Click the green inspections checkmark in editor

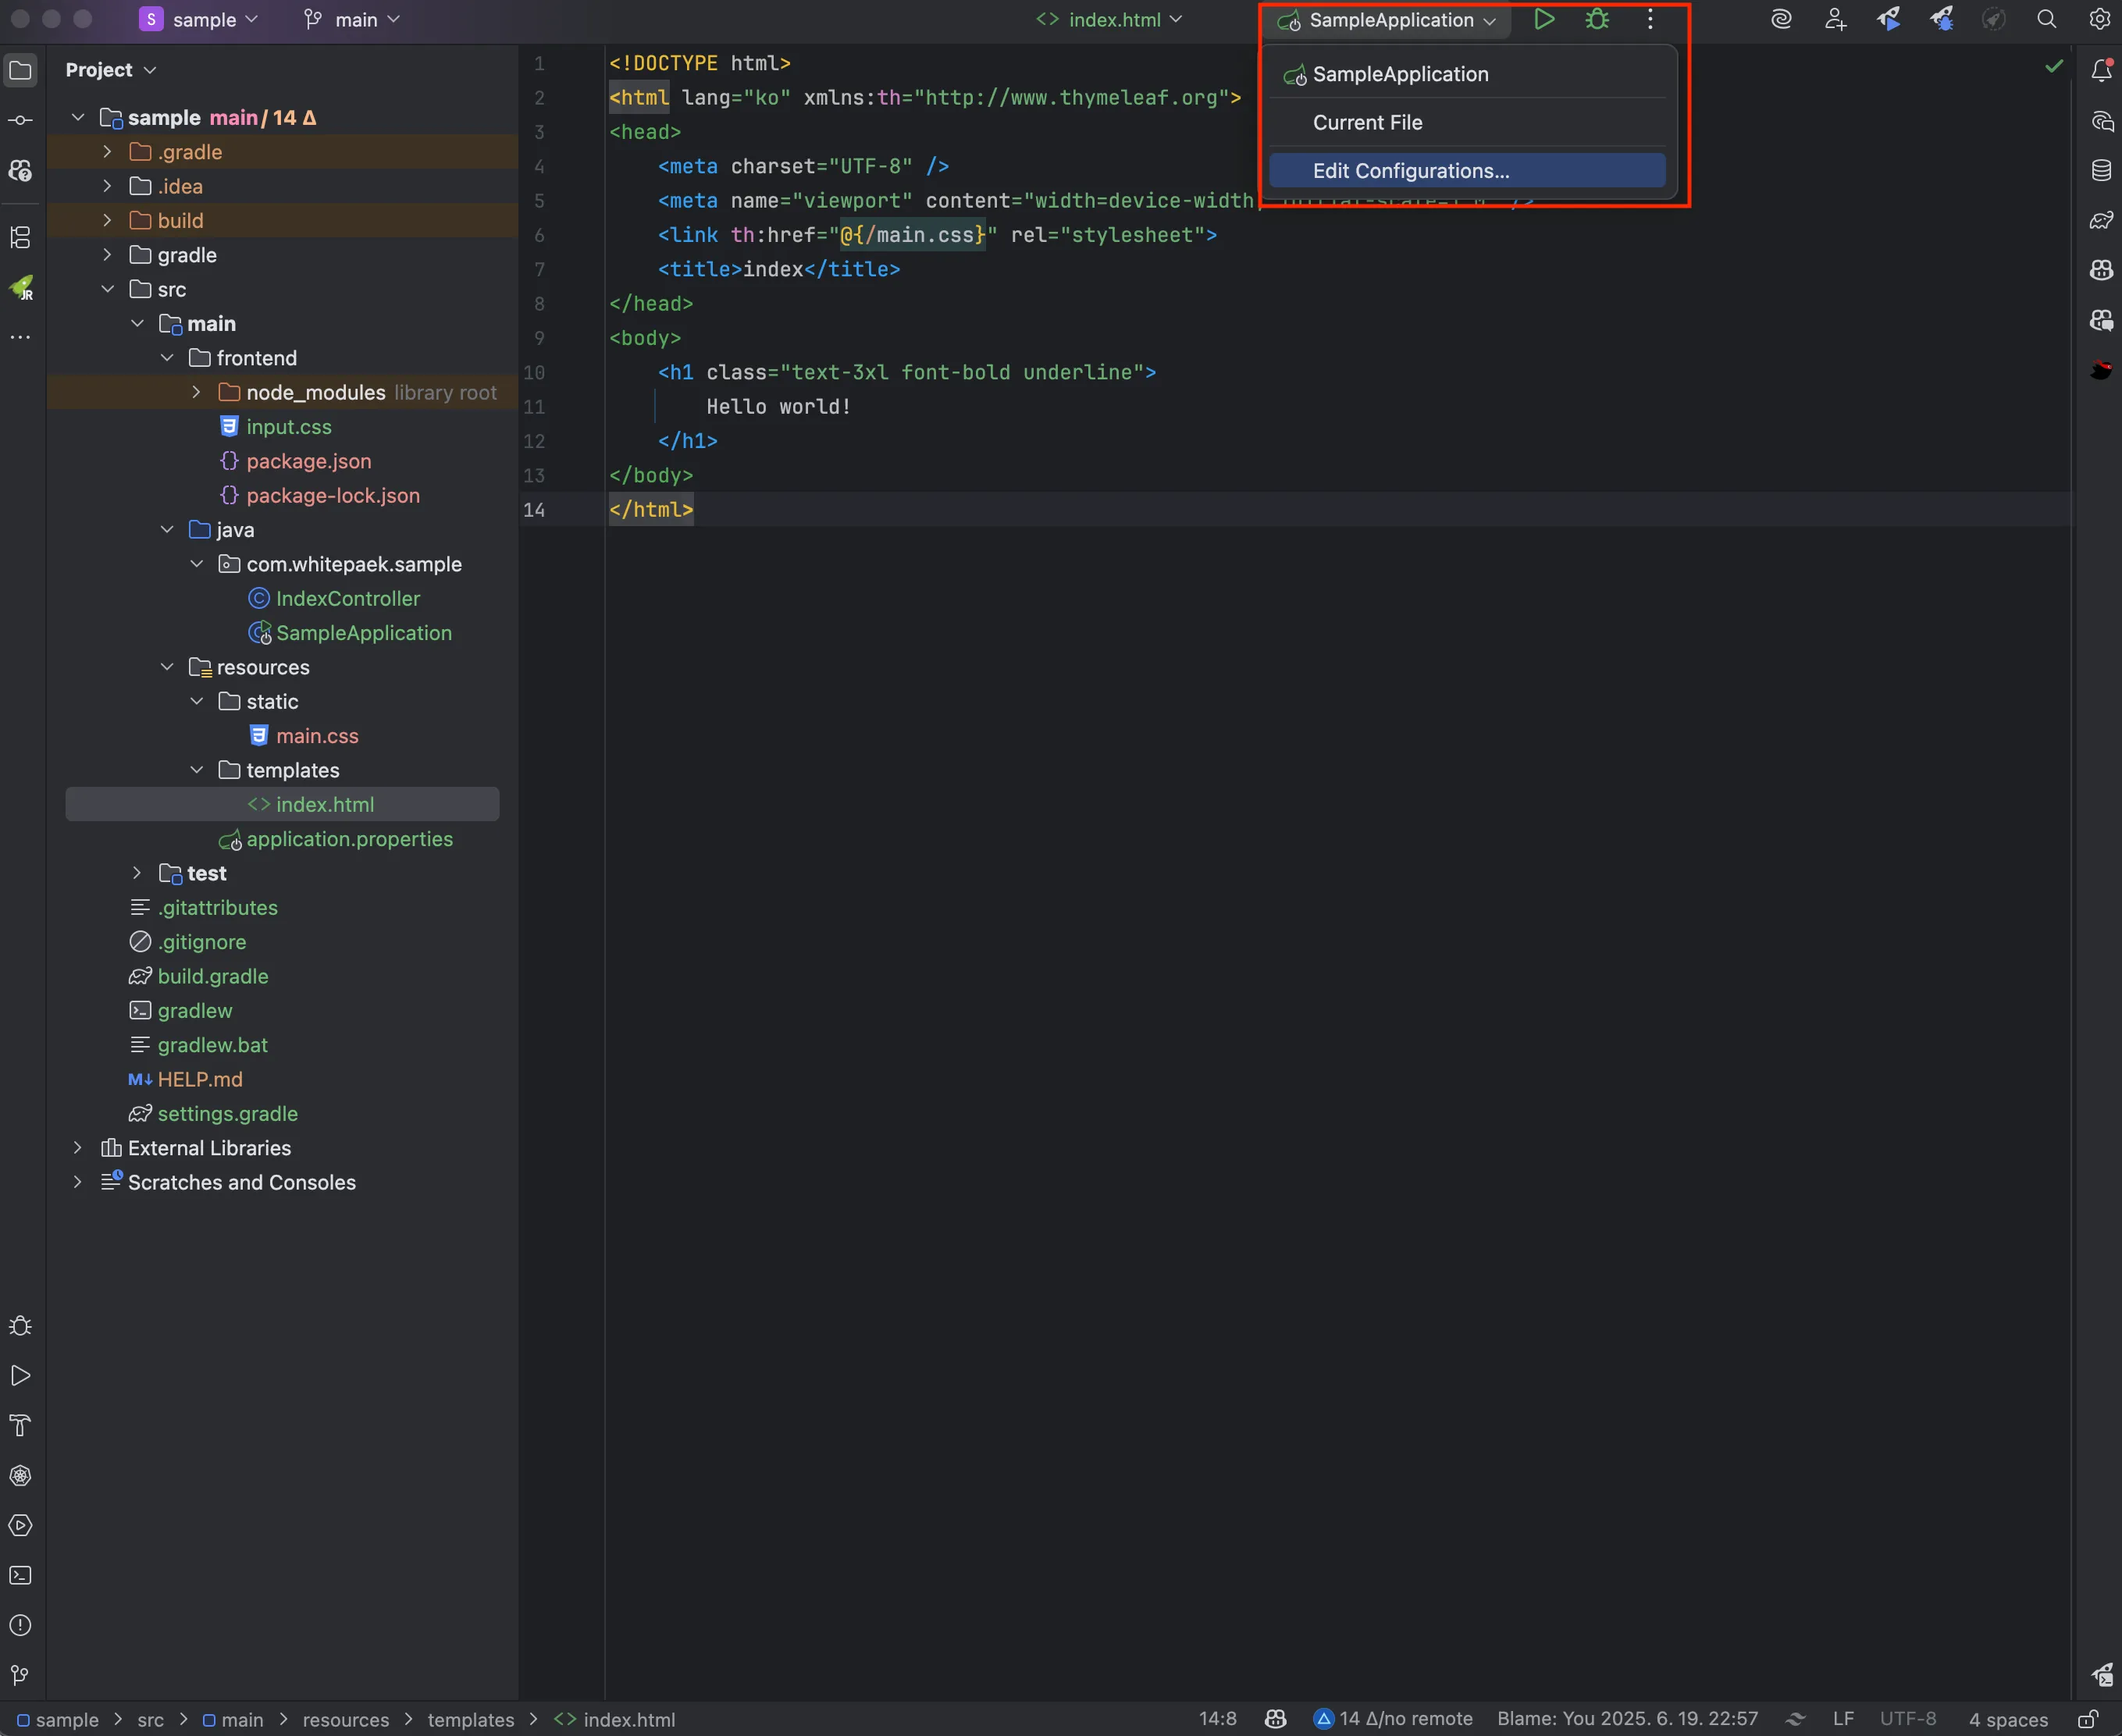click(2054, 66)
